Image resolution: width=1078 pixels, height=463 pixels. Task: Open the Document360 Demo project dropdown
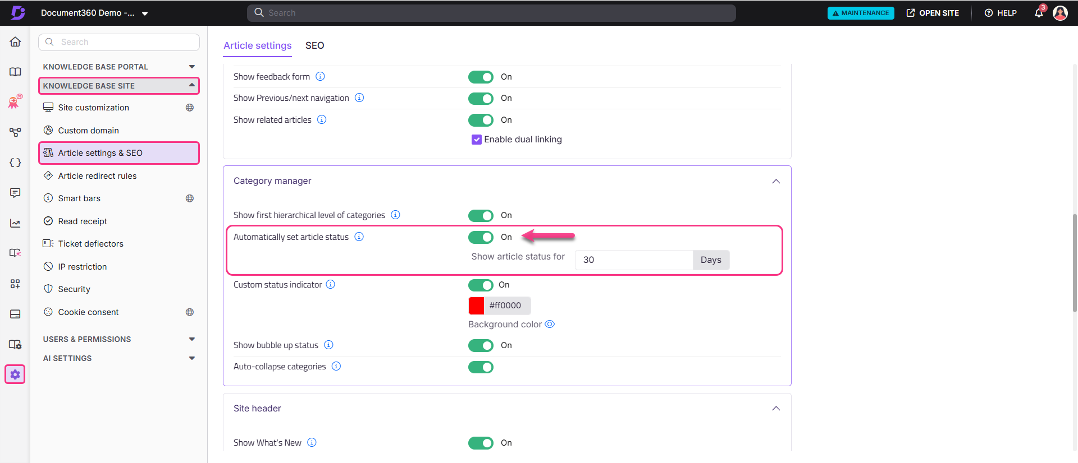point(94,13)
